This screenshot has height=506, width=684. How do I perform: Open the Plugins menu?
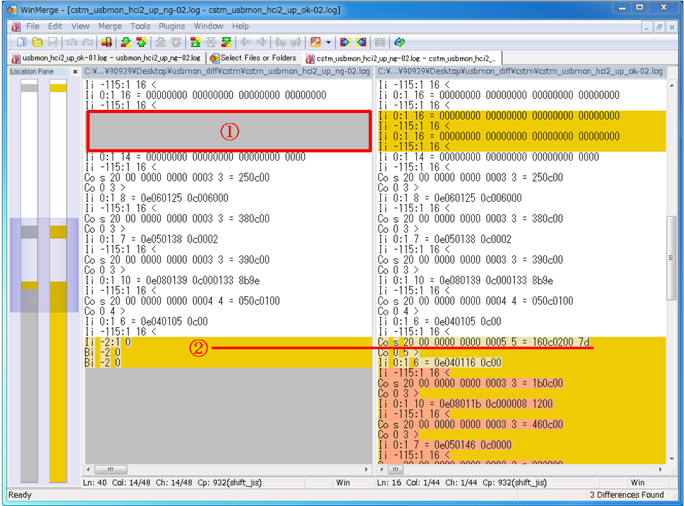click(172, 26)
